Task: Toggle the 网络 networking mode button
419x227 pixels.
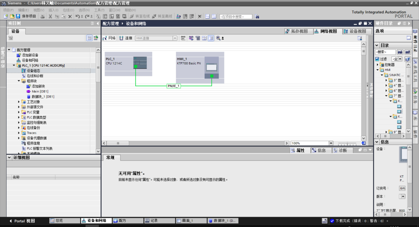Action: (109, 38)
